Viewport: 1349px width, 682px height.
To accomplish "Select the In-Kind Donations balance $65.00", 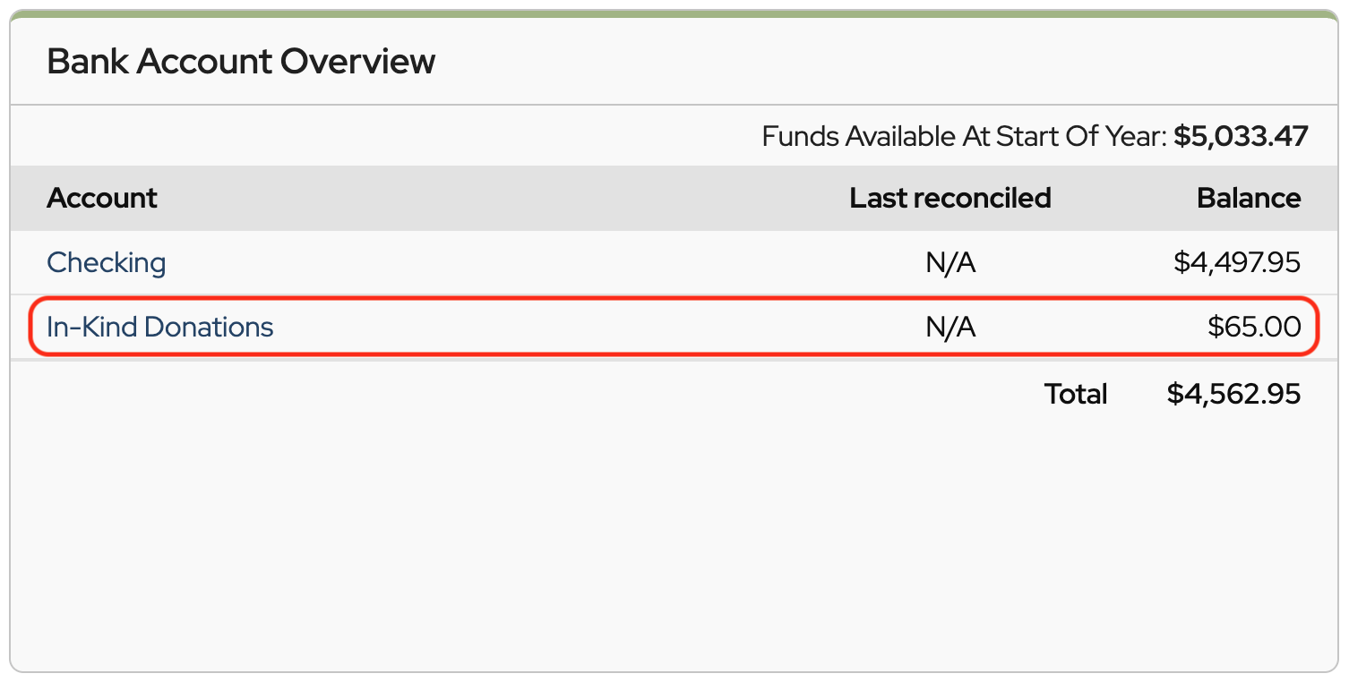I will (1253, 327).
